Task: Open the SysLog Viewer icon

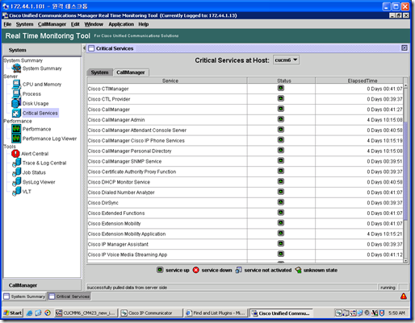Action: coord(17,182)
